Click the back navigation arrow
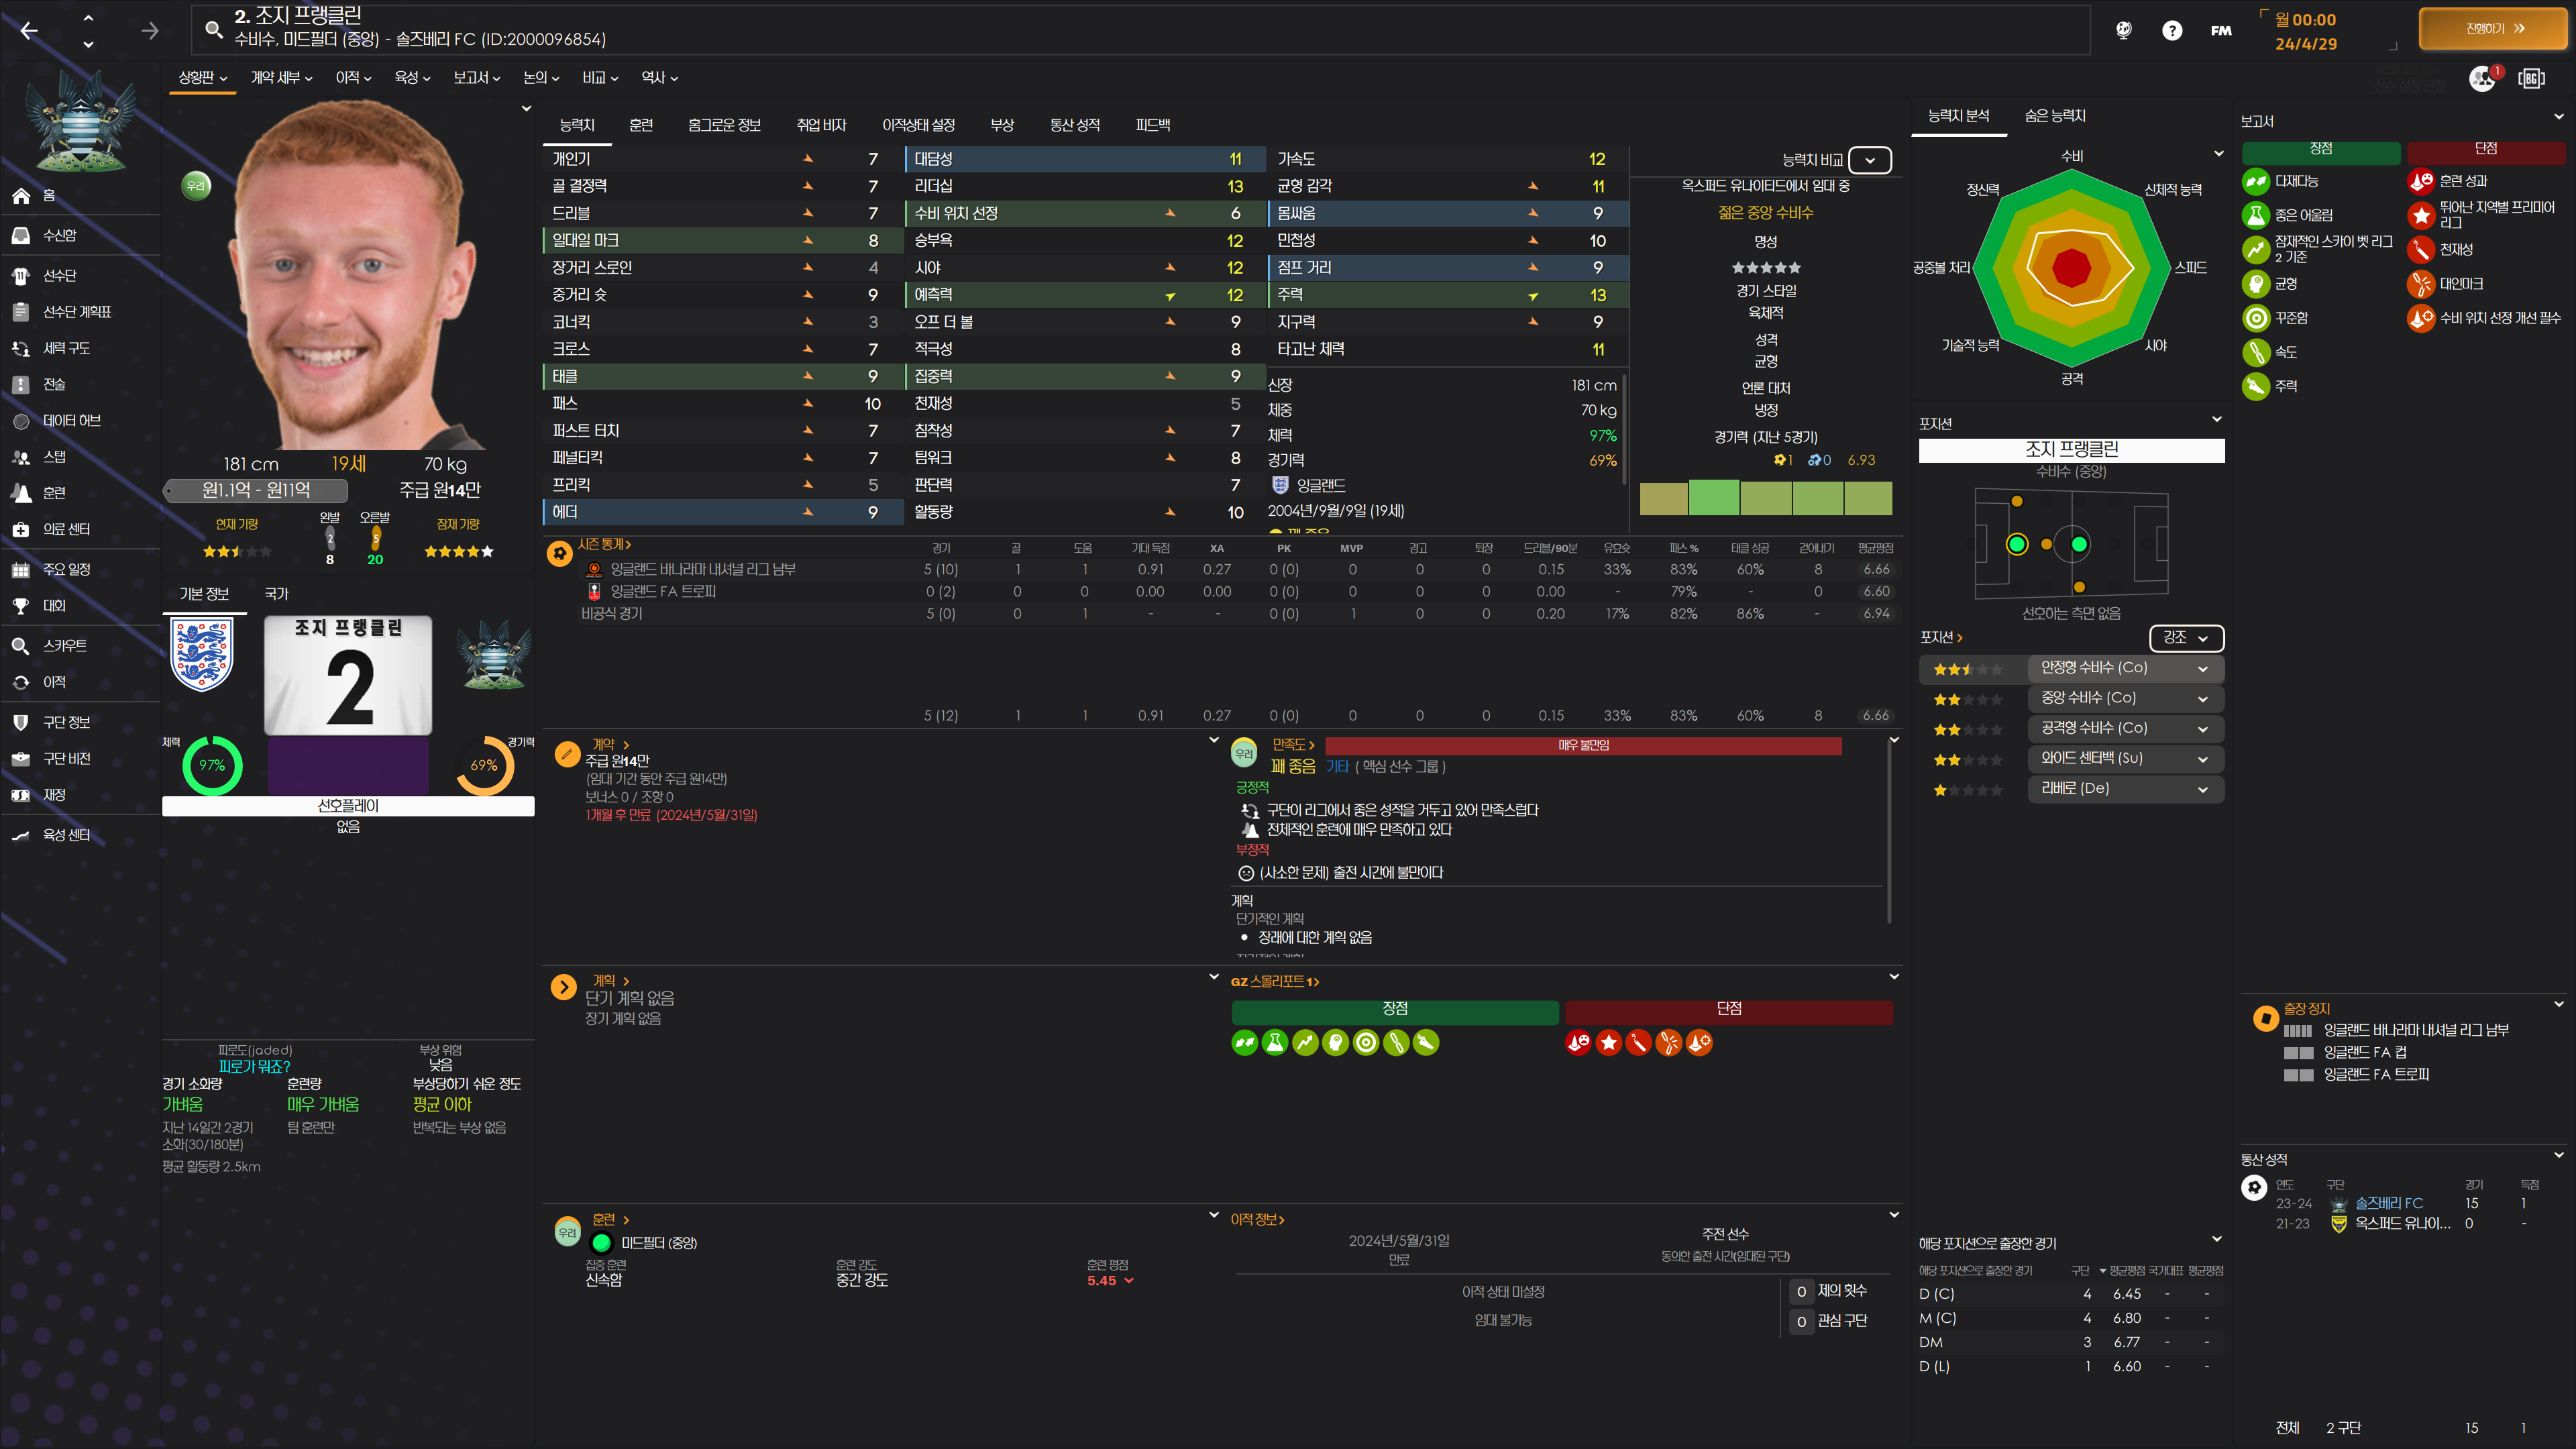This screenshot has height=1449, width=2576. click(29, 31)
